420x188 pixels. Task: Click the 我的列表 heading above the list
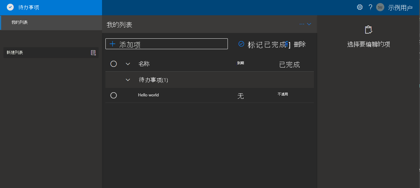119,24
